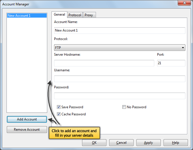Click the Add Account button
The image size is (193, 150).
[27, 119]
